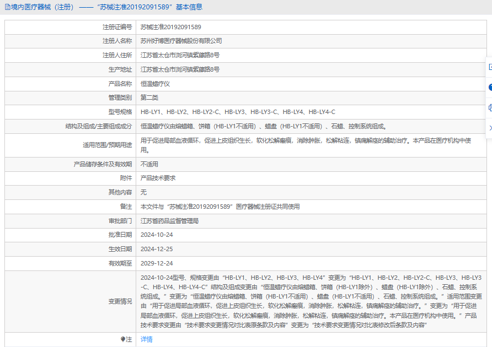The image size is (492, 347).
Task: Click the 适用范围/预期用途 label
Action: click(108, 145)
